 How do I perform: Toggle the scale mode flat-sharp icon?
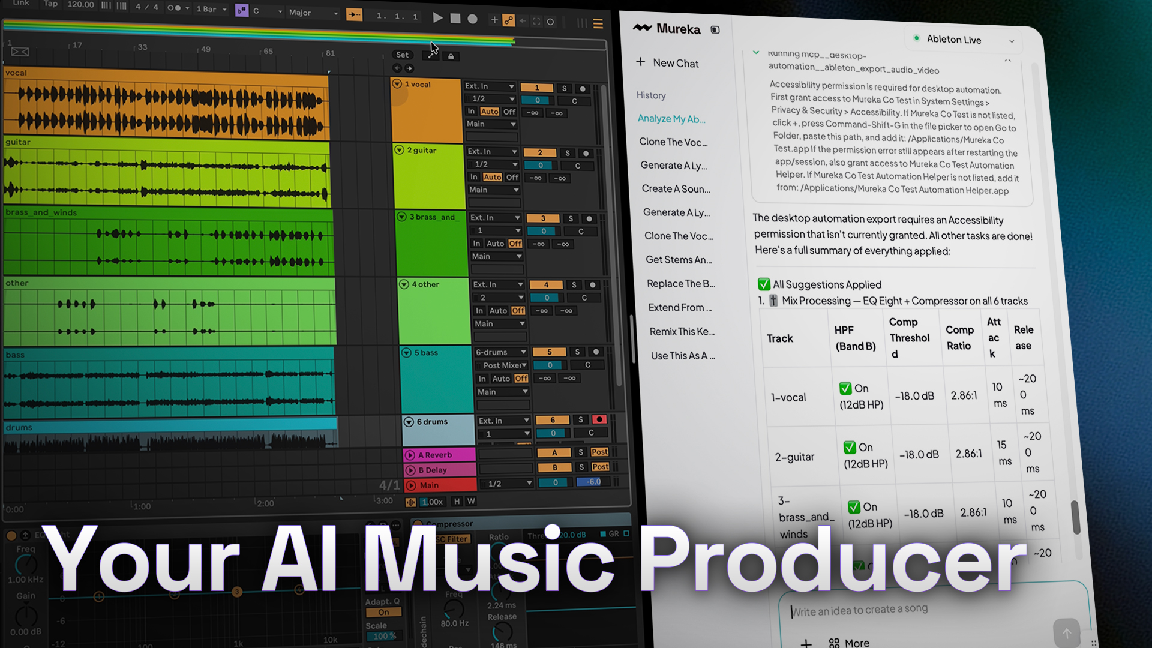coord(241,10)
